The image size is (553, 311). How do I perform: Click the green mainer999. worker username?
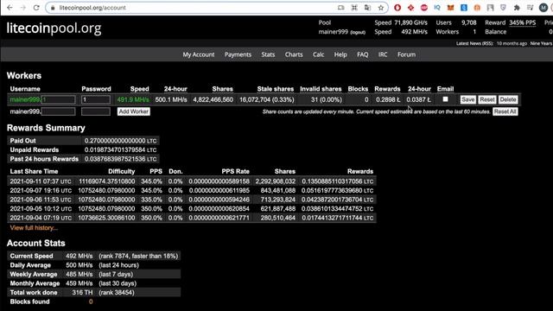[25, 100]
